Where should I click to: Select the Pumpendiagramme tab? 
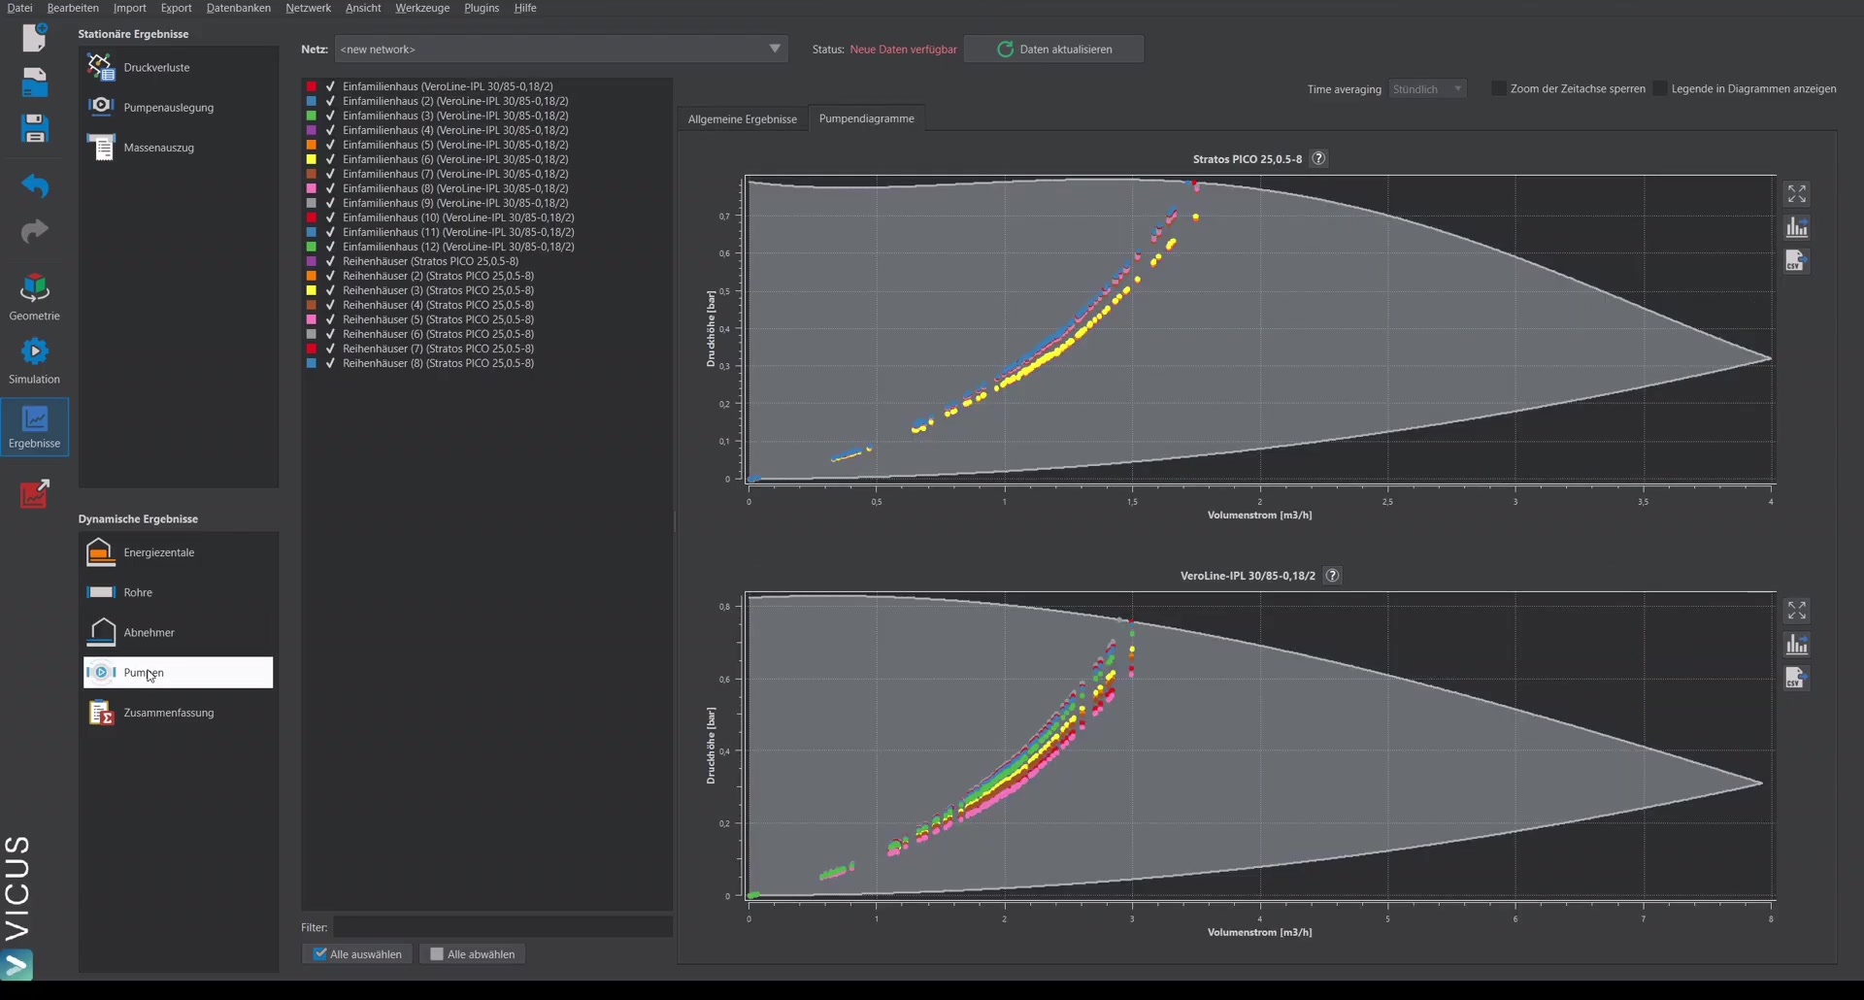click(867, 118)
